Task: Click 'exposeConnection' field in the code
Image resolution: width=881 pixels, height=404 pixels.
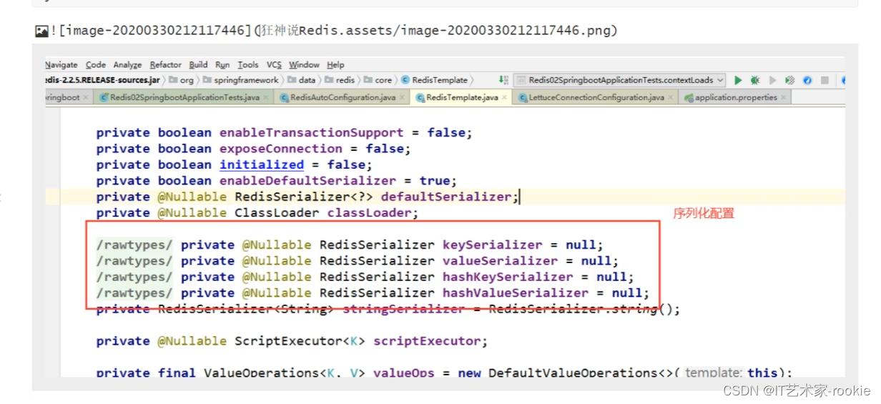Action: point(281,149)
